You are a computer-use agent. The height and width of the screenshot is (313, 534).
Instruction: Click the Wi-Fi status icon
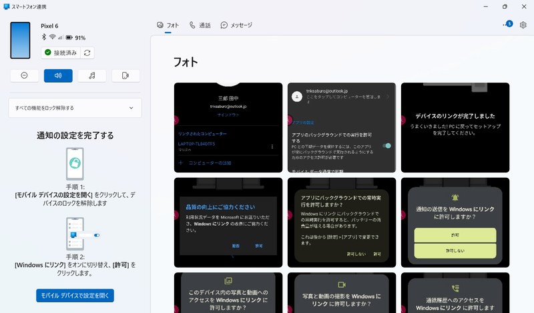pyautogui.click(x=53, y=37)
